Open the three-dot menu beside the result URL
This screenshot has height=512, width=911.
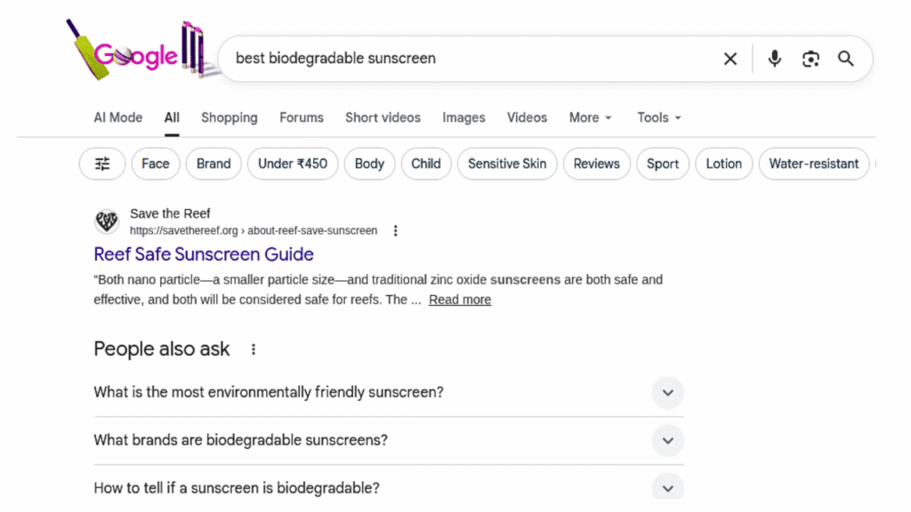(x=395, y=229)
